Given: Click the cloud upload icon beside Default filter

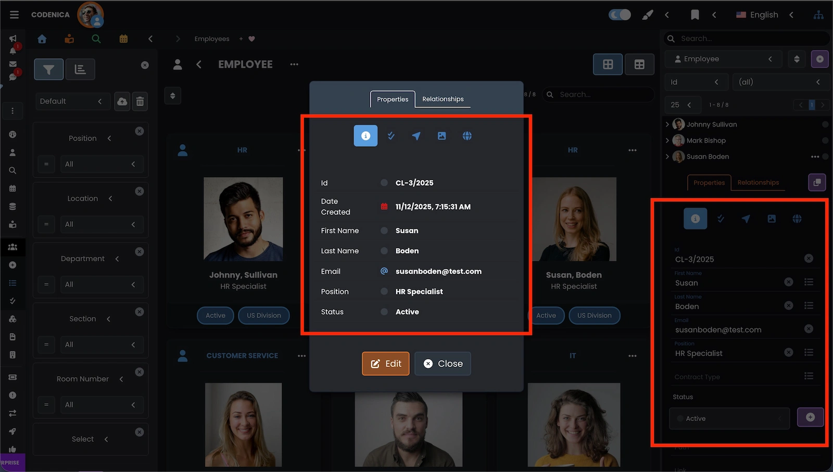Looking at the screenshot, I should (122, 101).
